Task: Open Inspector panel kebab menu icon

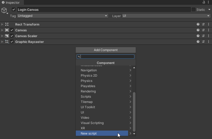Action: 209,2
